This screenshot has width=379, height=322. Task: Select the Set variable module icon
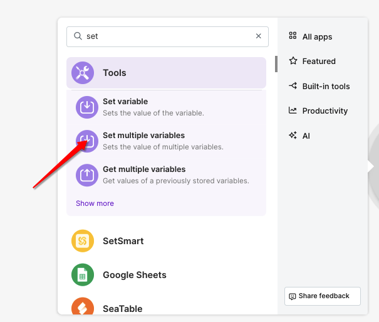point(88,107)
